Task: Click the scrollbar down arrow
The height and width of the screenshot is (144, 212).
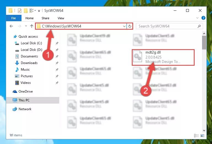Action: coord(204,130)
